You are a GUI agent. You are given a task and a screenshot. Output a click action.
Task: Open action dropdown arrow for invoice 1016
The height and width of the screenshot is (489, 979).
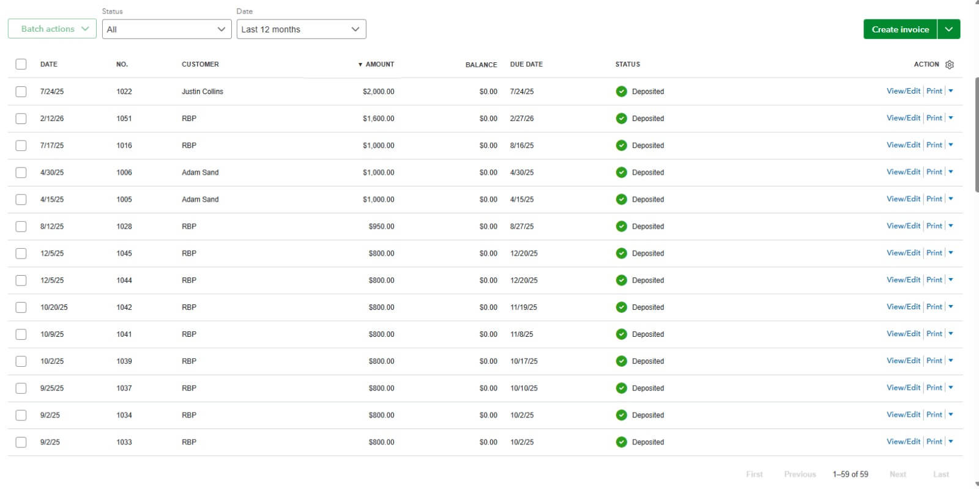tap(951, 145)
